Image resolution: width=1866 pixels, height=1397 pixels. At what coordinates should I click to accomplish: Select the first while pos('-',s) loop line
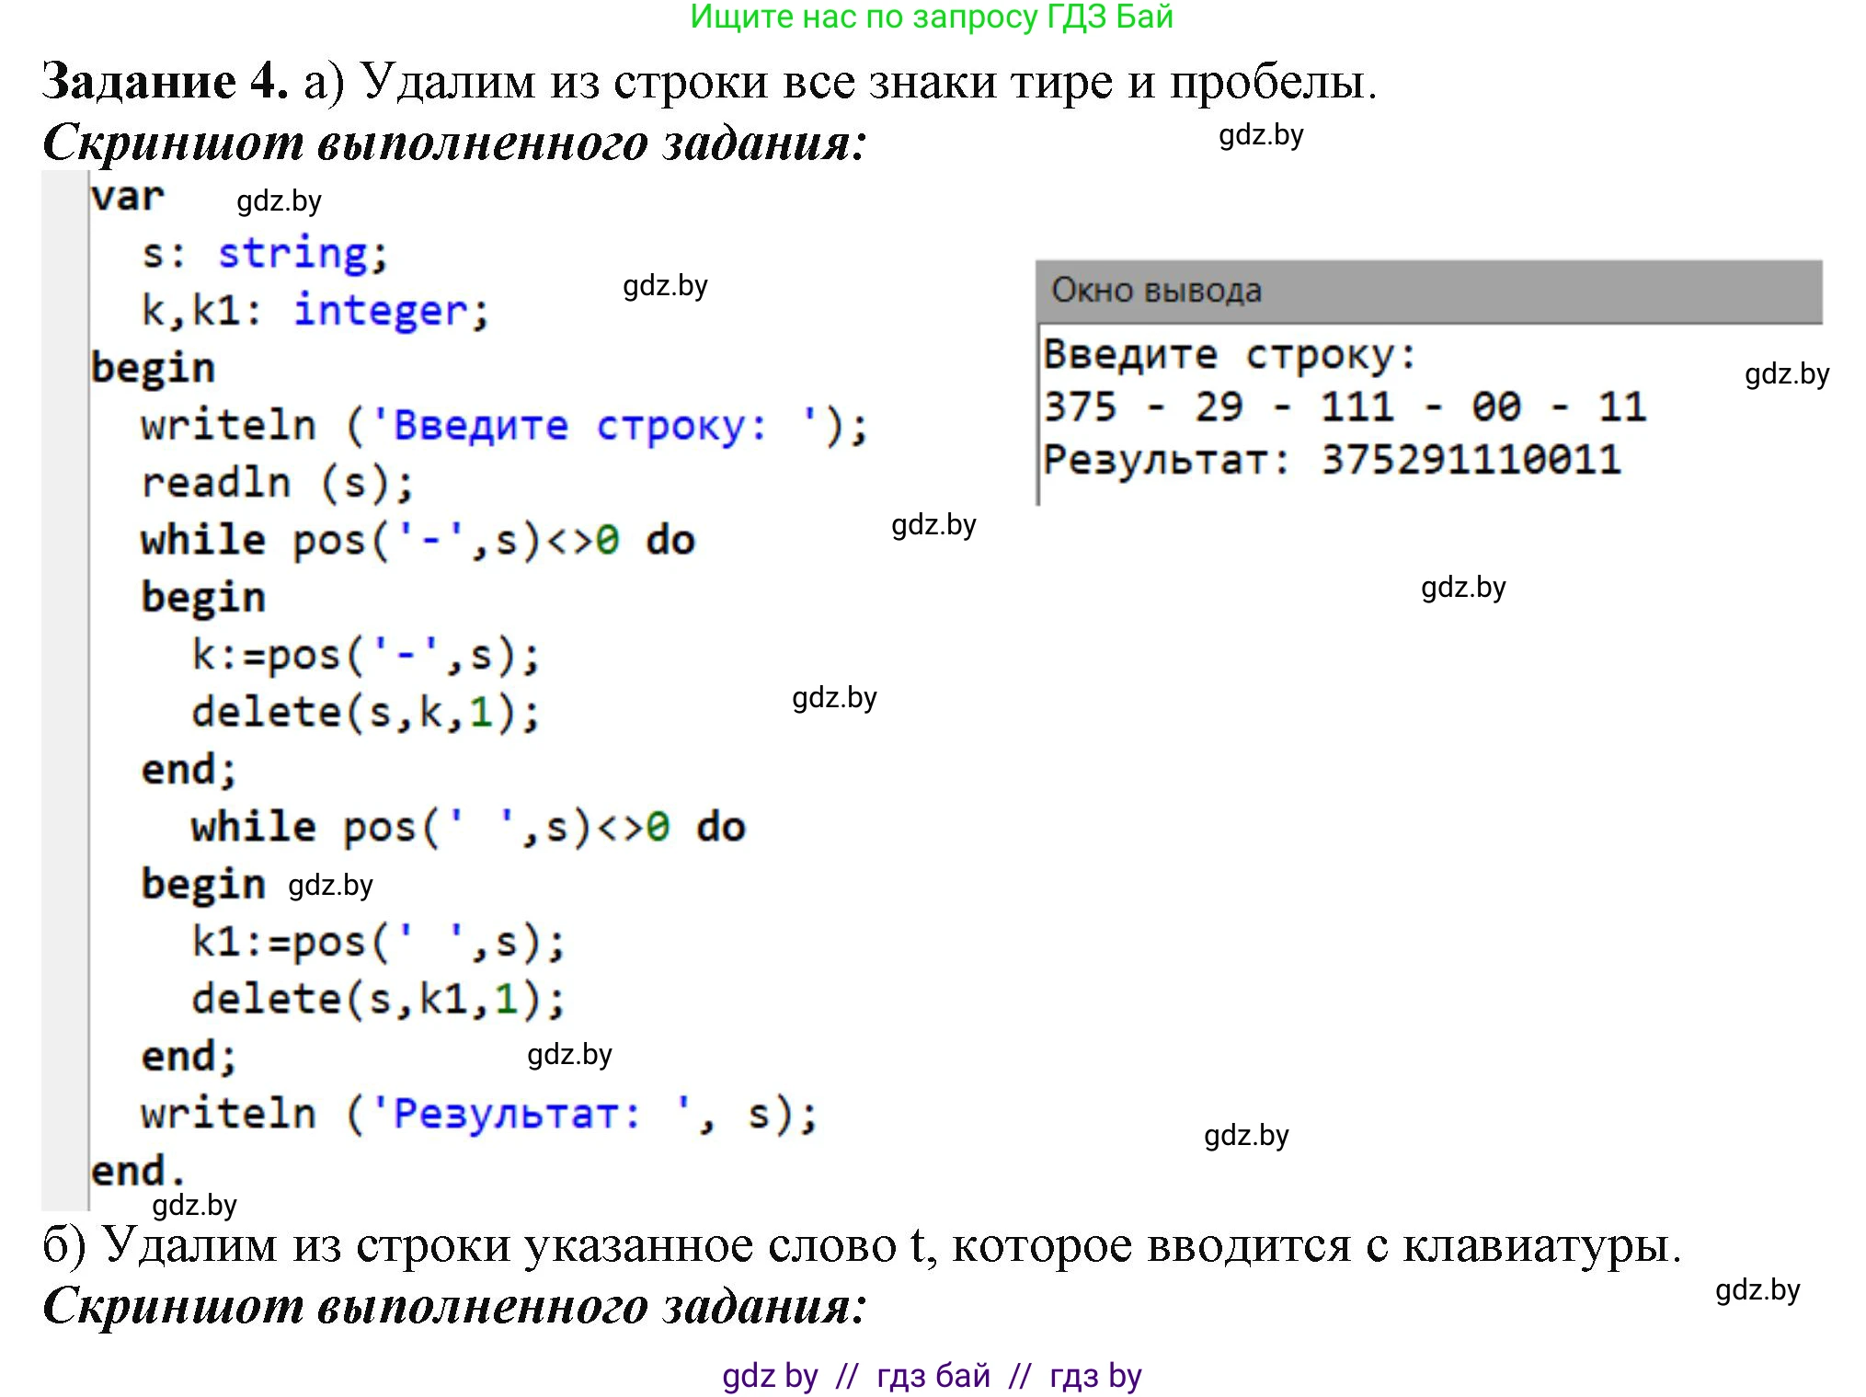click(x=414, y=540)
